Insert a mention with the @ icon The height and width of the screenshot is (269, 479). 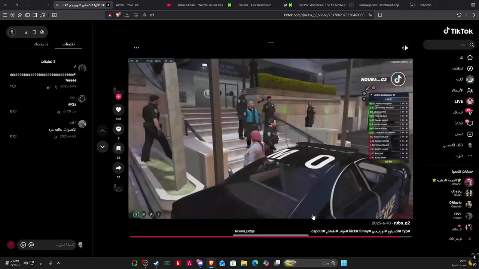tap(31, 245)
